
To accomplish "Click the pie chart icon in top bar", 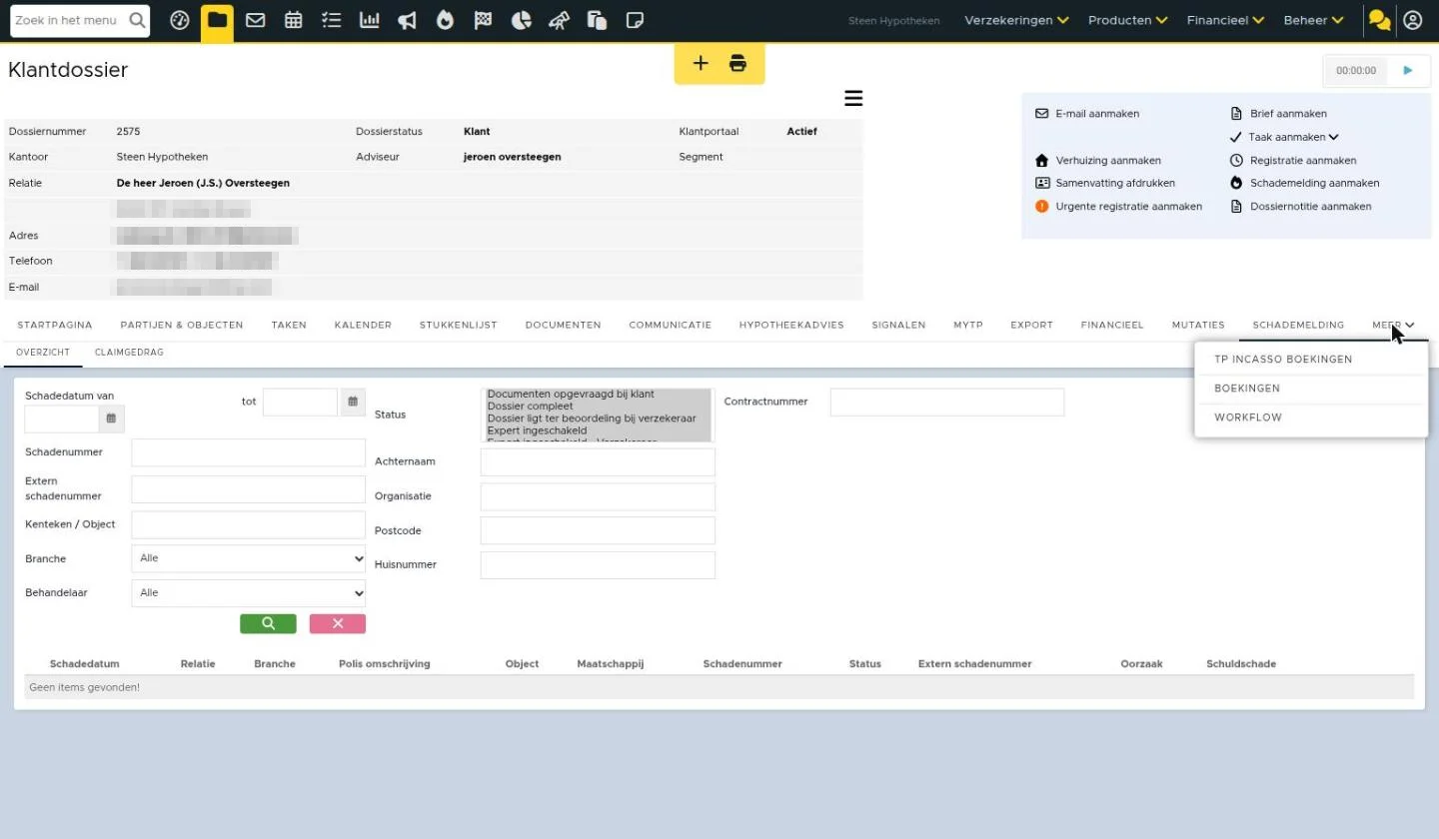I will [521, 20].
